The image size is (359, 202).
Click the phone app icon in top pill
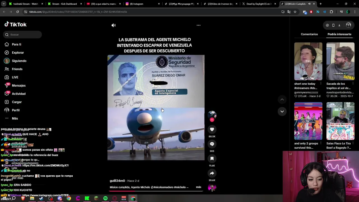click(333, 25)
